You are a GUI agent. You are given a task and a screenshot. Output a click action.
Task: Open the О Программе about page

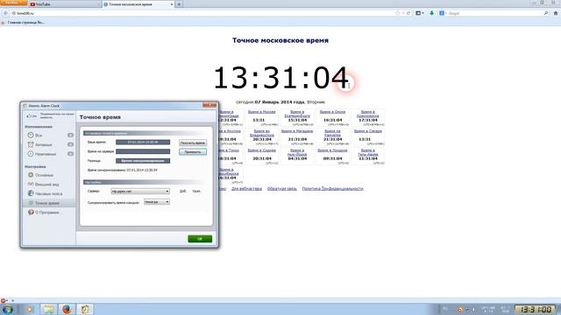[x=48, y=212]
